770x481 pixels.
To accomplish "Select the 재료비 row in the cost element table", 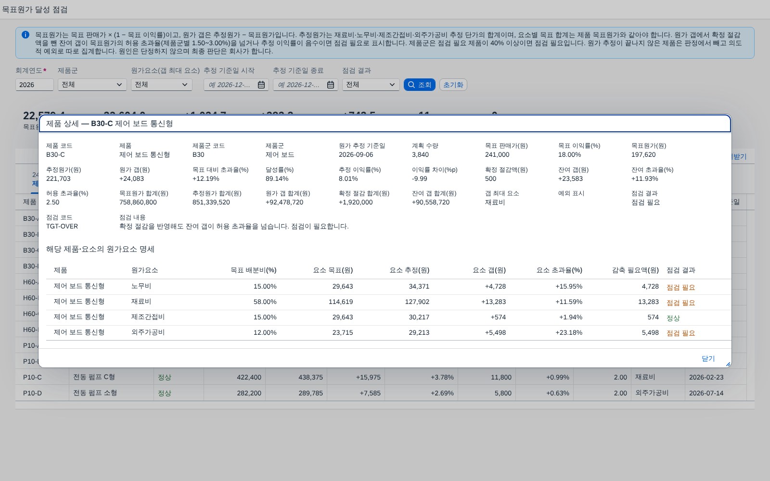I will (388, 302).
